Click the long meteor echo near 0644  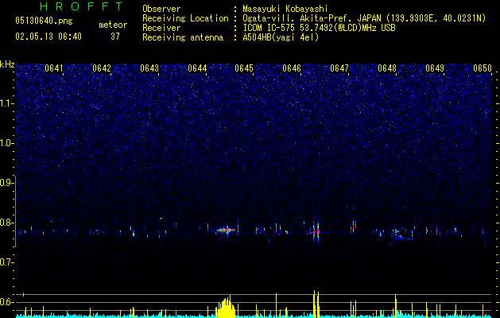226,230
